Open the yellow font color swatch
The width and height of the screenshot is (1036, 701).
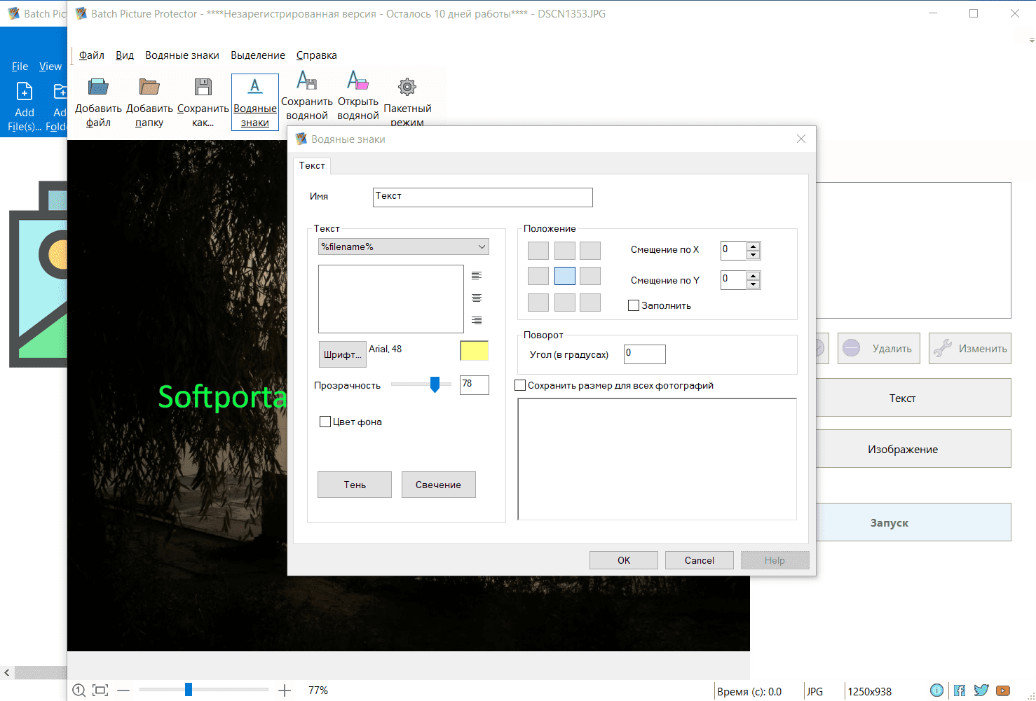point(474,351)
